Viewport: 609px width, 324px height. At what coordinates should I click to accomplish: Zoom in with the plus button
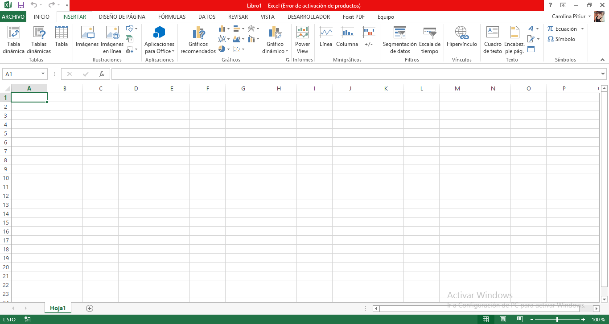(x=583, y=320)
